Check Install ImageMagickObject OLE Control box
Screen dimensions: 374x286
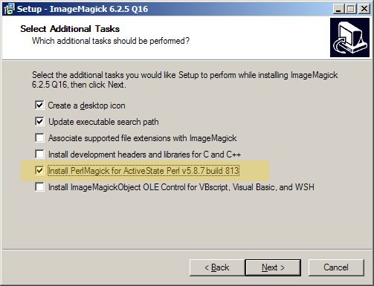coord(39,186)
